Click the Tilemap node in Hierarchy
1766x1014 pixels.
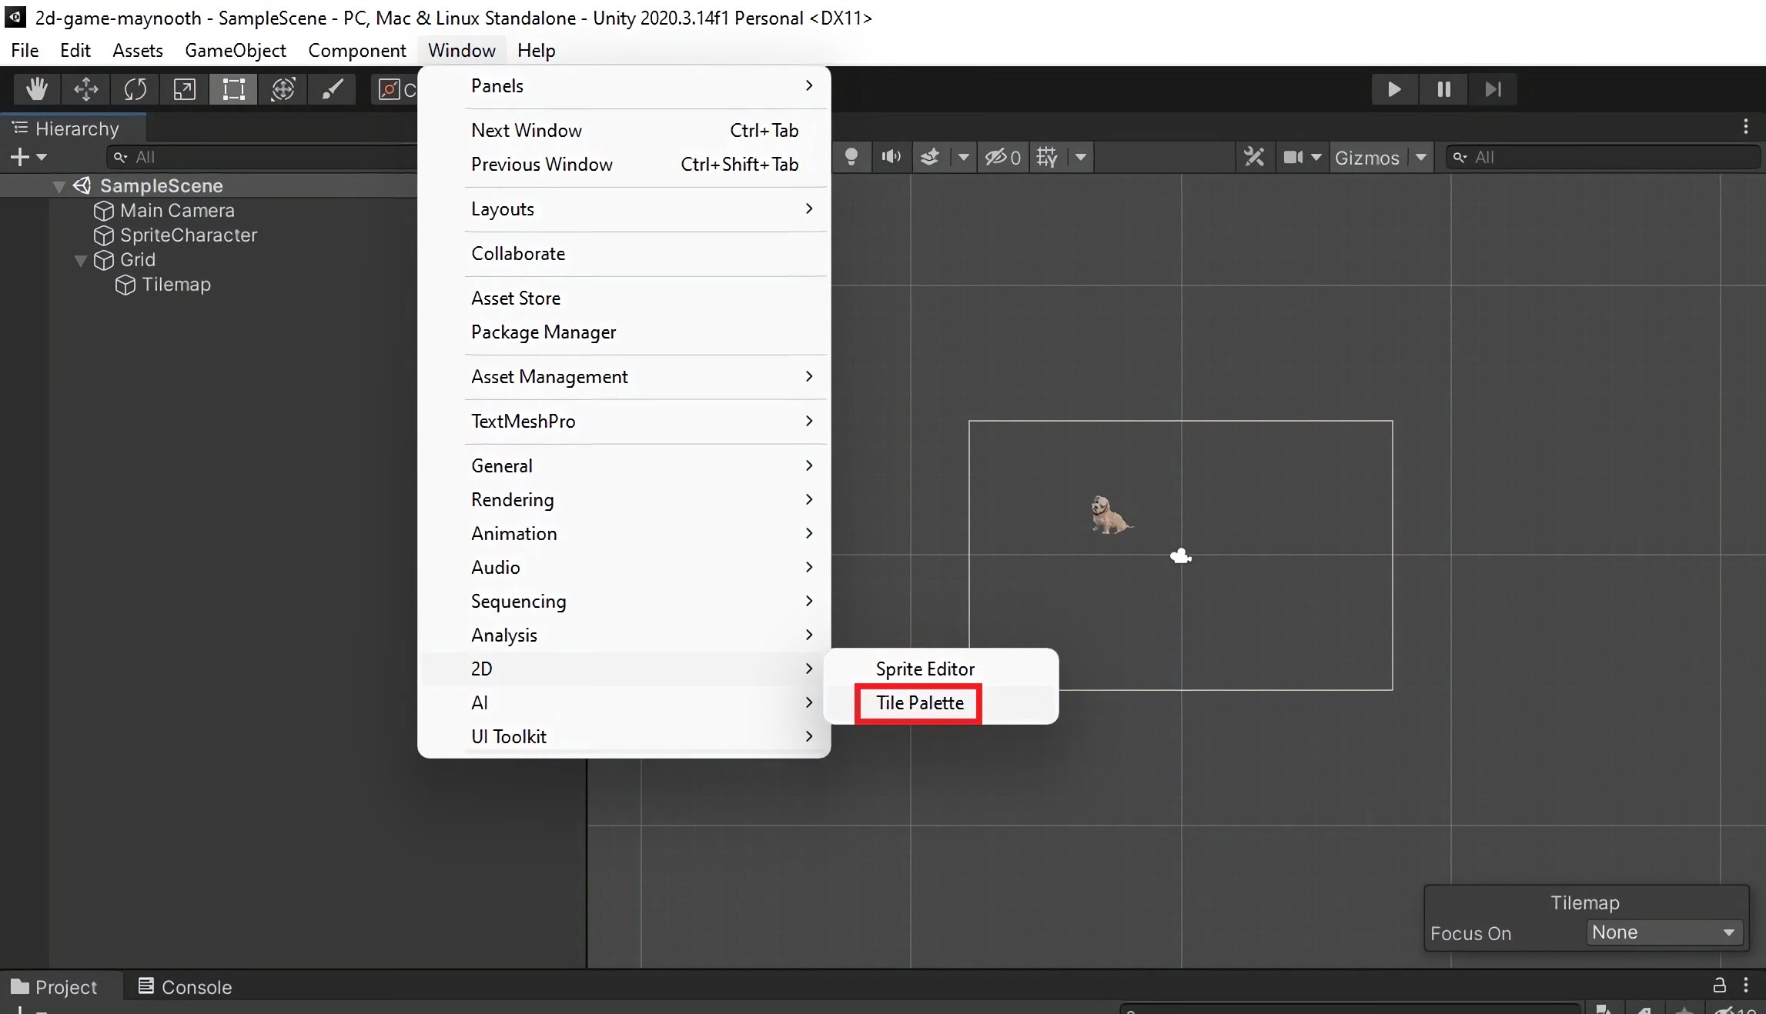click(176, 283)
